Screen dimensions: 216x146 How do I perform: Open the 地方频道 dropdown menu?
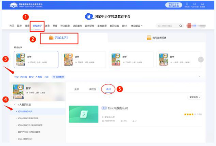point(136,26)
